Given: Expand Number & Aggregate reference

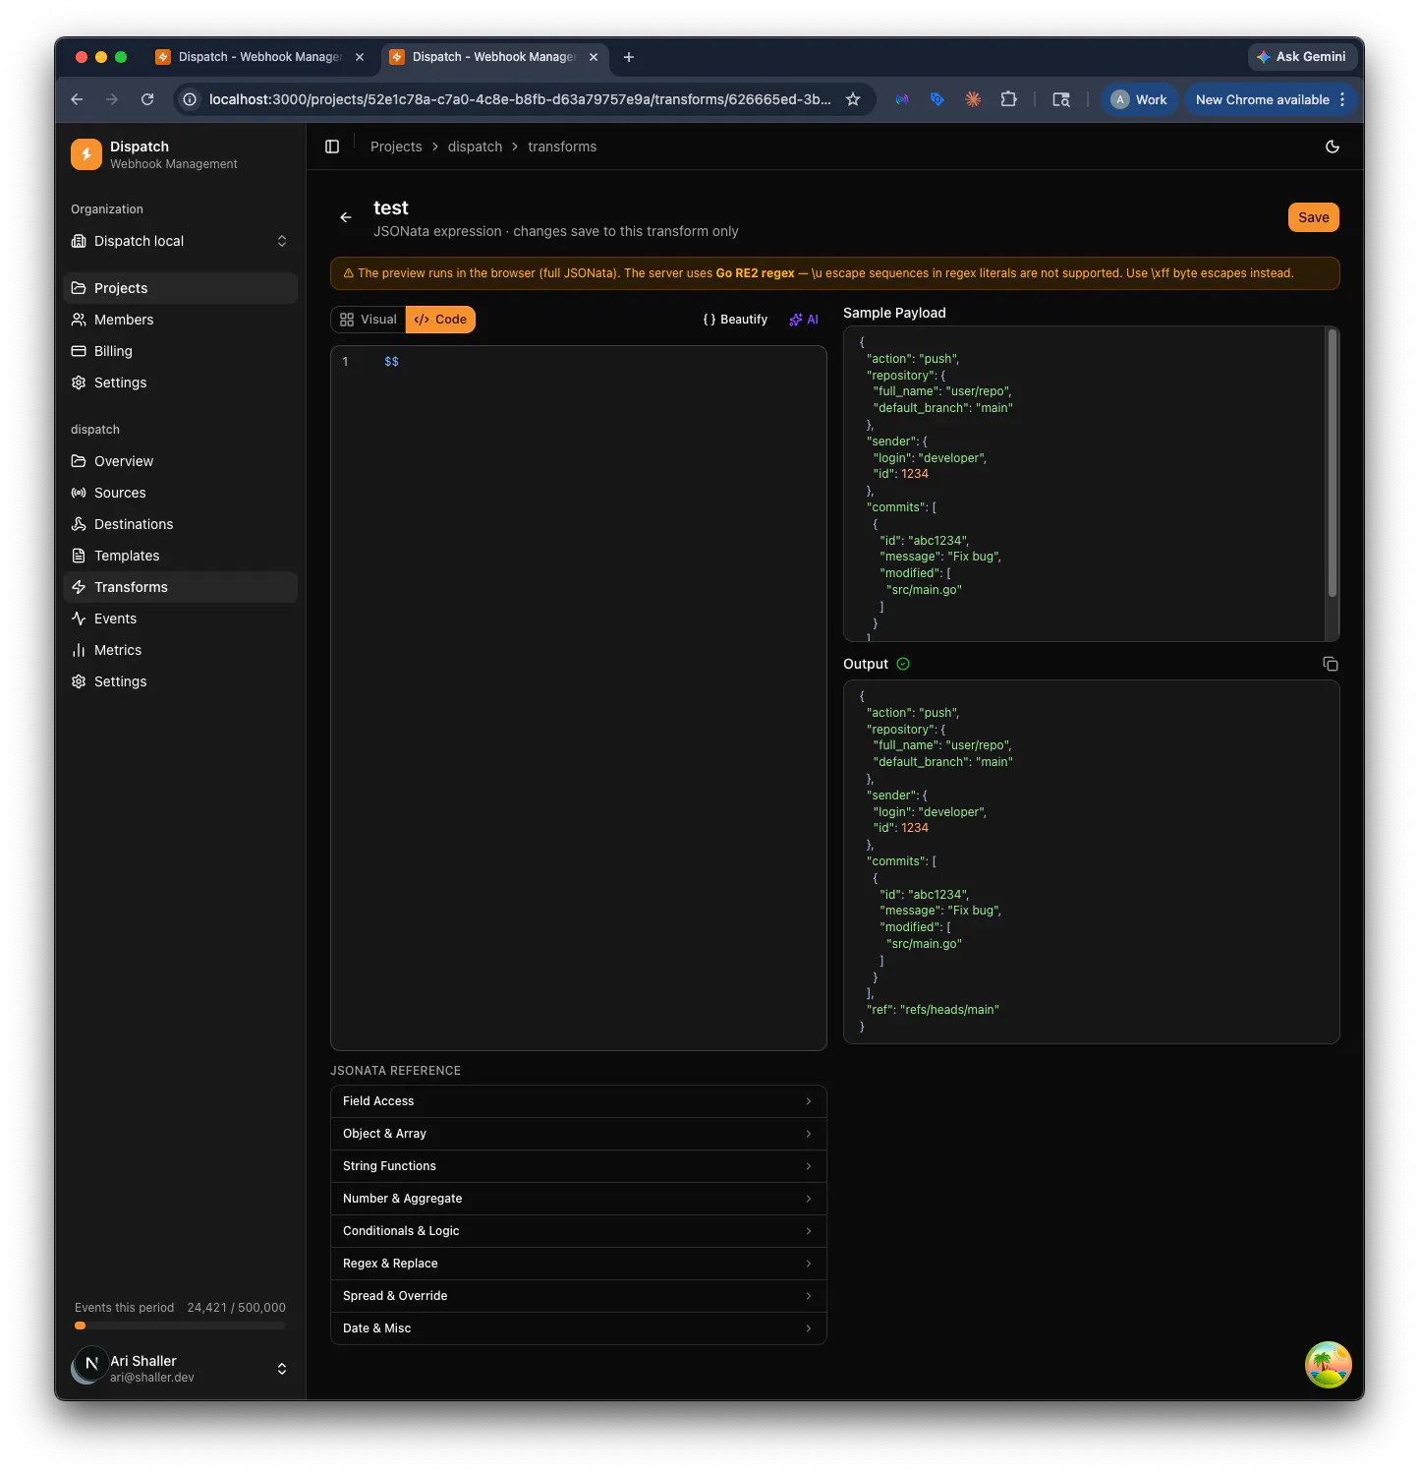Looking at the screenshot, I should [x=579, y=1199].
